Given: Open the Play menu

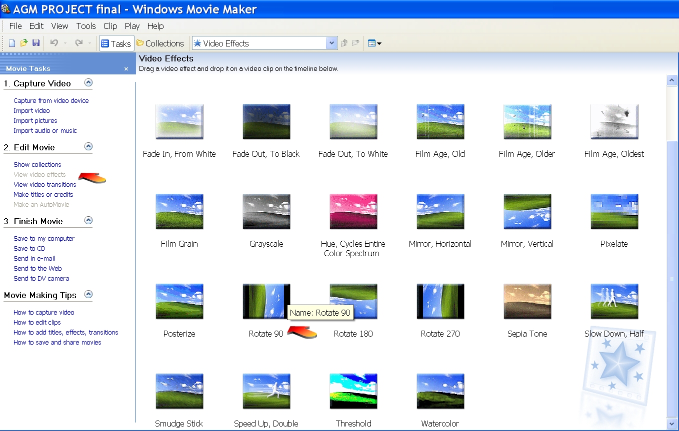Looking at the screenshot, I should point(132,26).
